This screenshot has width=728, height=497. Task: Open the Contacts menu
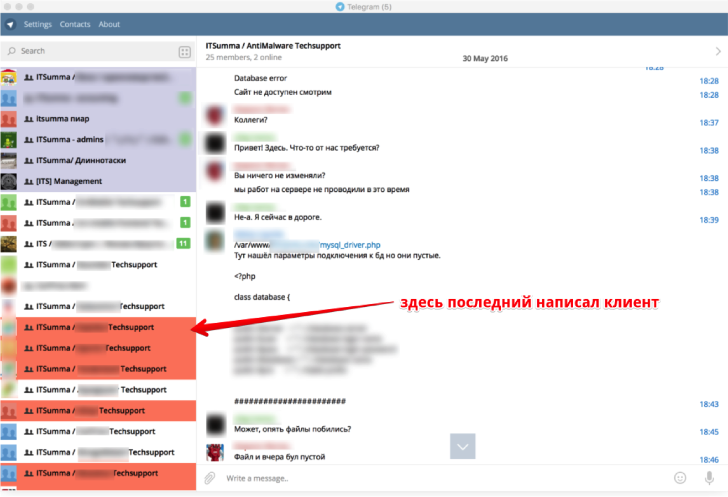click(x=75, y=24)
